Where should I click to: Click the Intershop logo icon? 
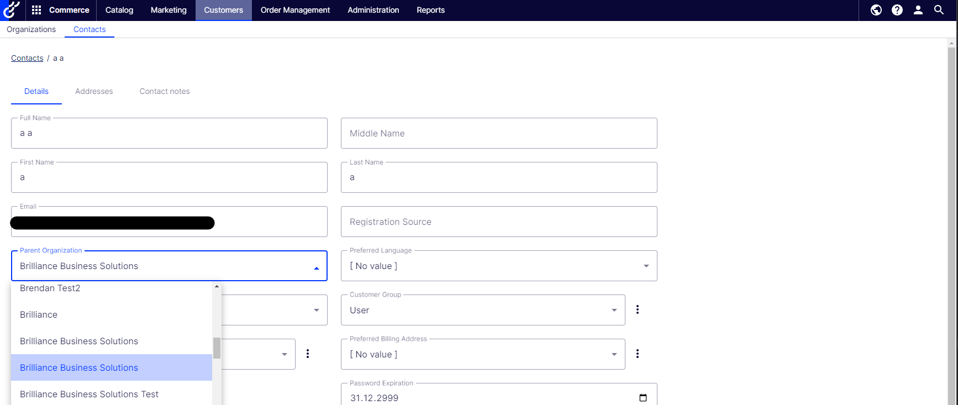click(x=12, y=10)
